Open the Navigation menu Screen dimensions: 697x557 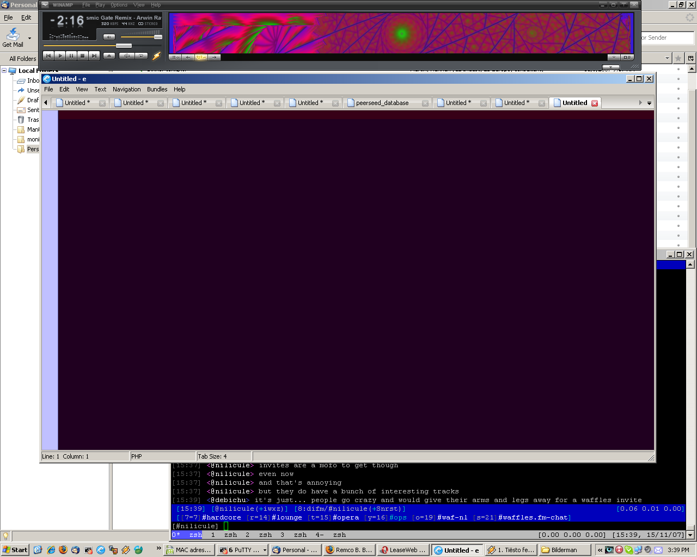point(126,89)
